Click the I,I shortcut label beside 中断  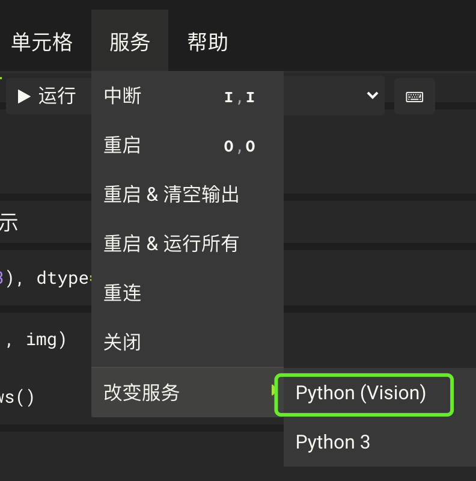[x=240, y=96]
